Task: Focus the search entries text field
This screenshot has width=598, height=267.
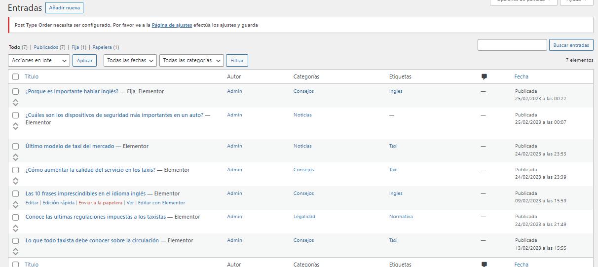Action: coord(512,45)
